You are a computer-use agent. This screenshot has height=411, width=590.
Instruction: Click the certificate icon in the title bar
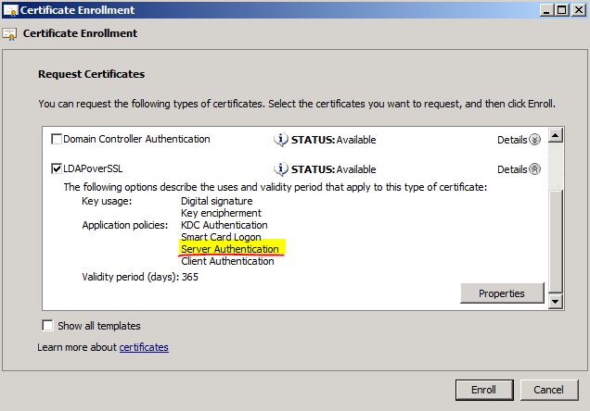10,10
